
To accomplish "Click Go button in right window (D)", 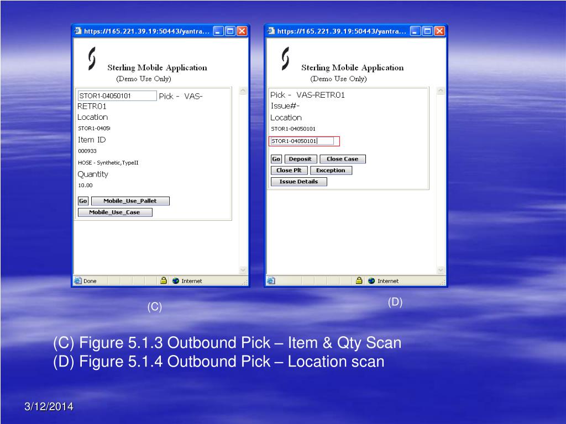I will (x=276, y=159).
